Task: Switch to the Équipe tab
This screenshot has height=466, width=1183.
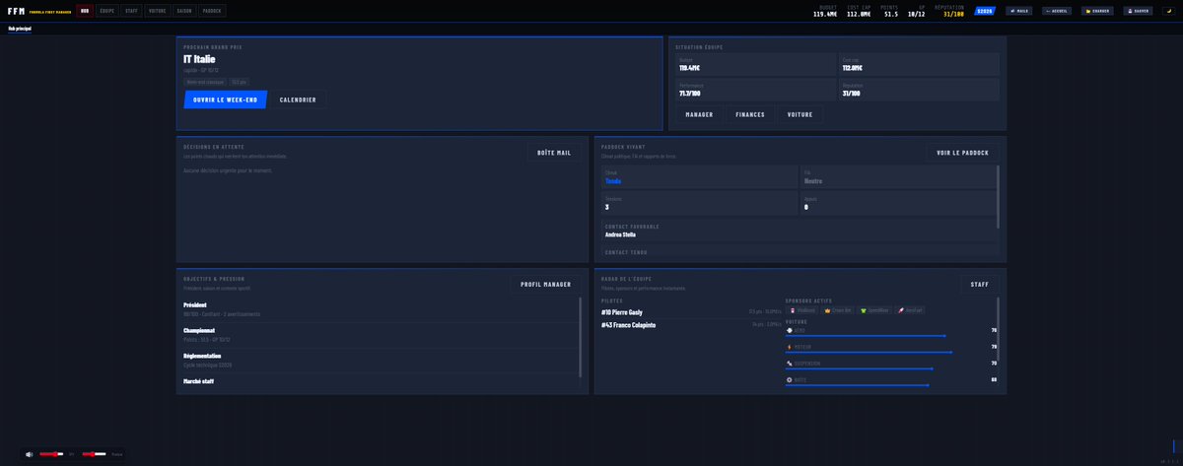Action: point(106,11)
